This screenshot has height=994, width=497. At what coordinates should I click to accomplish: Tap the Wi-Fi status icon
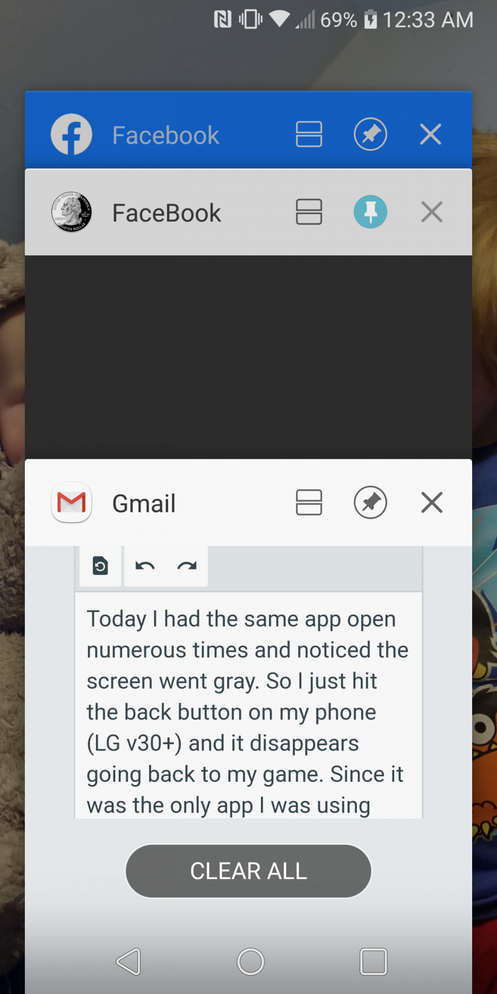[280, 19]
